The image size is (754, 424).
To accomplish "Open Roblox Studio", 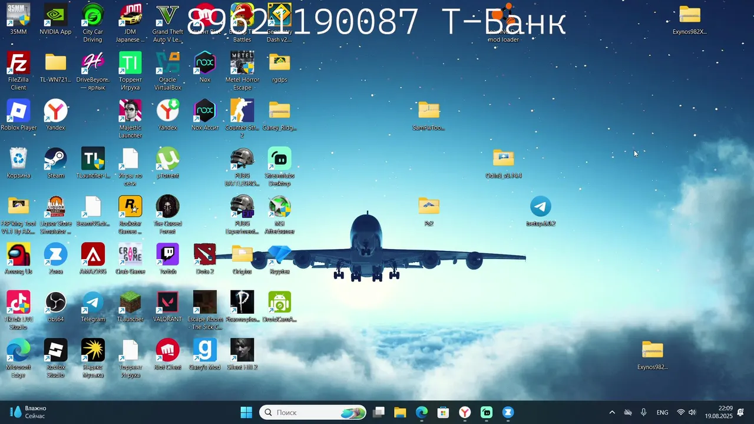I will point(55,358).
